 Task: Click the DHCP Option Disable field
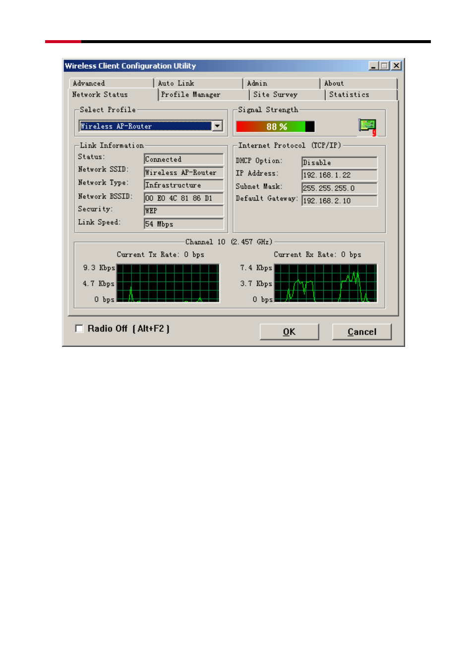click(x=340, y=163)
